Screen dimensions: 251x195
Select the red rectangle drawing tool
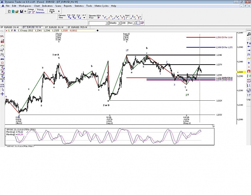[2, 63]
